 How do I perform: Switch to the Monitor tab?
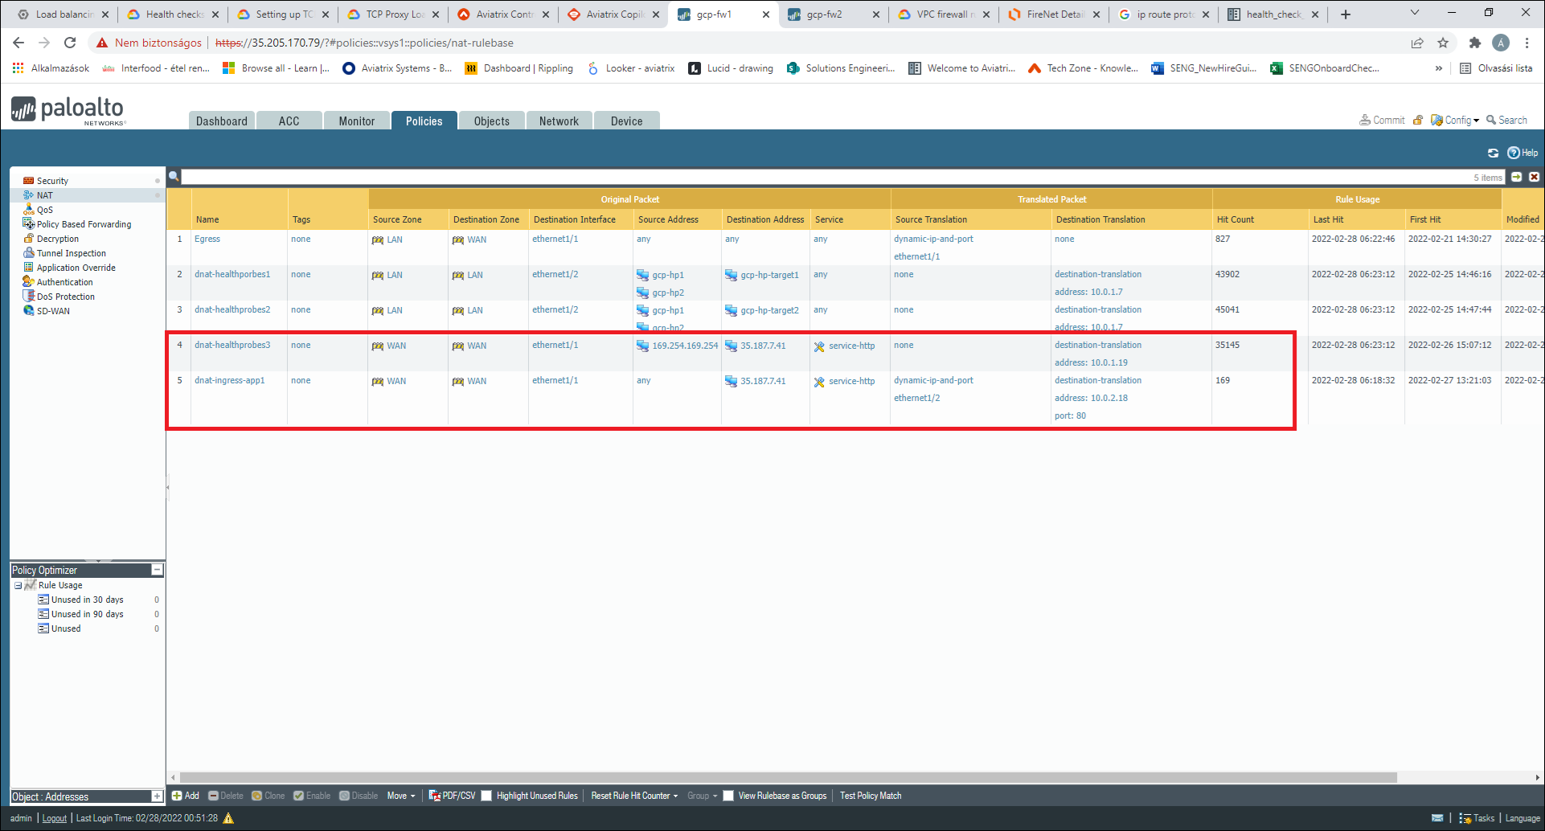356,121
